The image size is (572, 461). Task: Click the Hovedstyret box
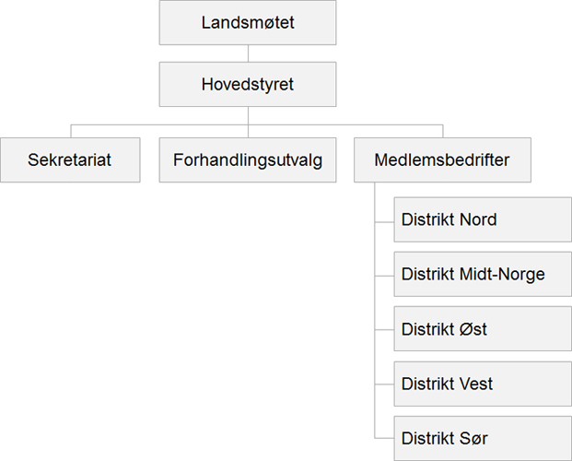(x=248, y=84)
